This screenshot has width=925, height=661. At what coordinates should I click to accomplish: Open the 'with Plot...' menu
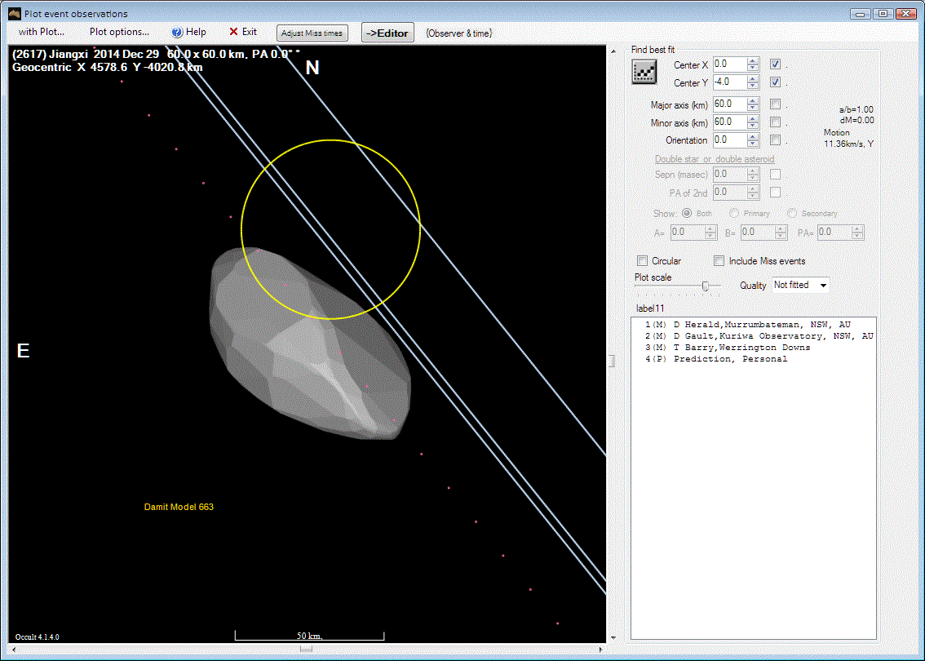pyautogui.click(x=42, y=32)
